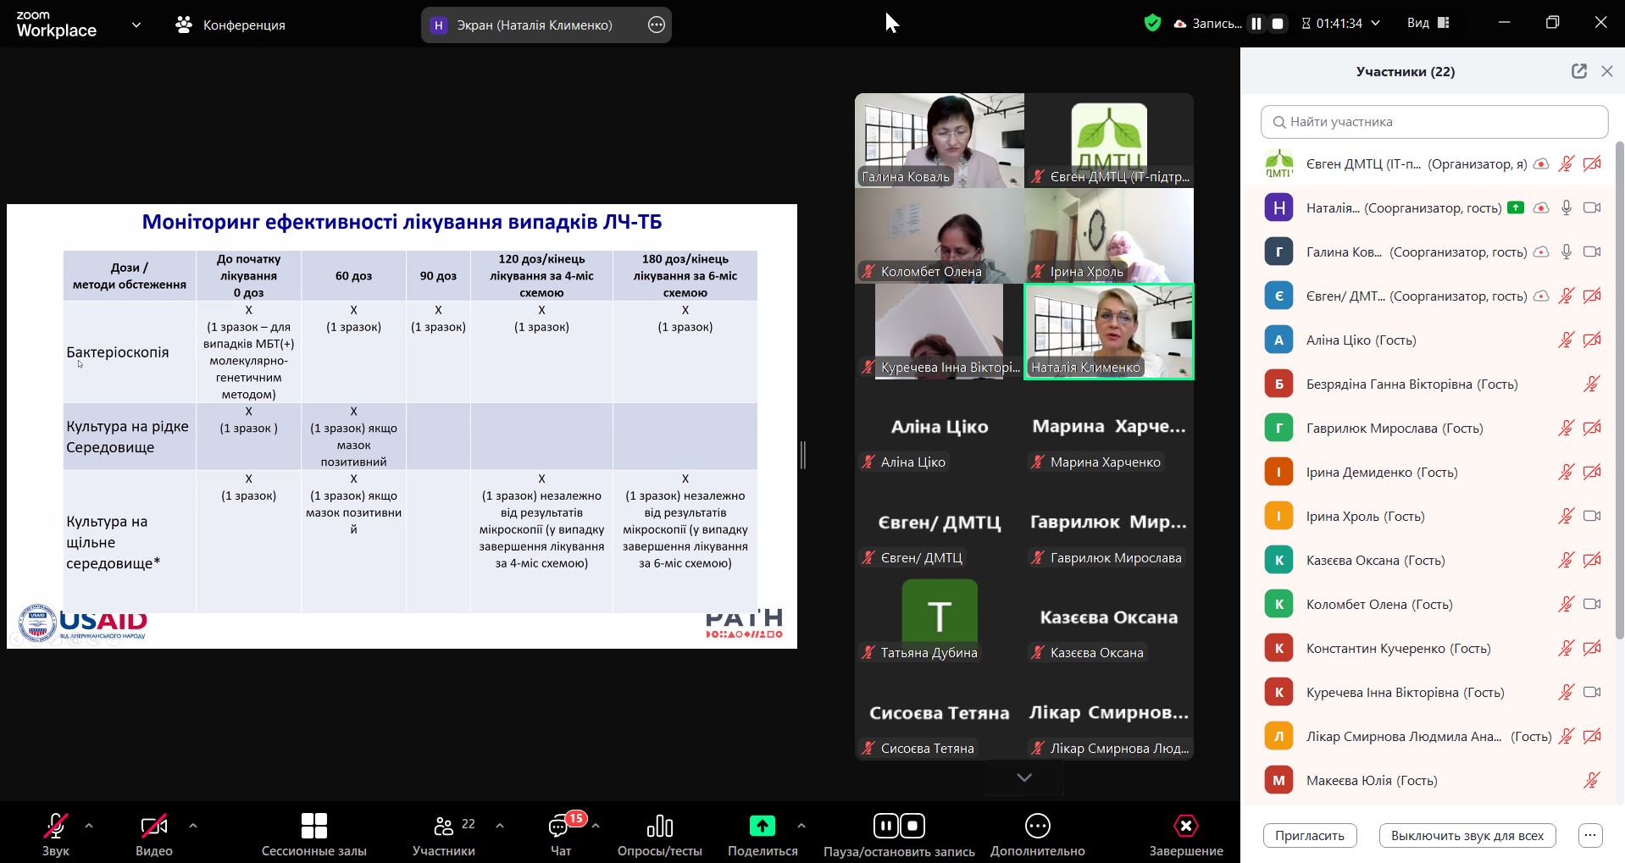Expand audio options arrow next to Звук
Image resolution: width=1625 pixels, height=863 pixels.
(x=89, y=825)
